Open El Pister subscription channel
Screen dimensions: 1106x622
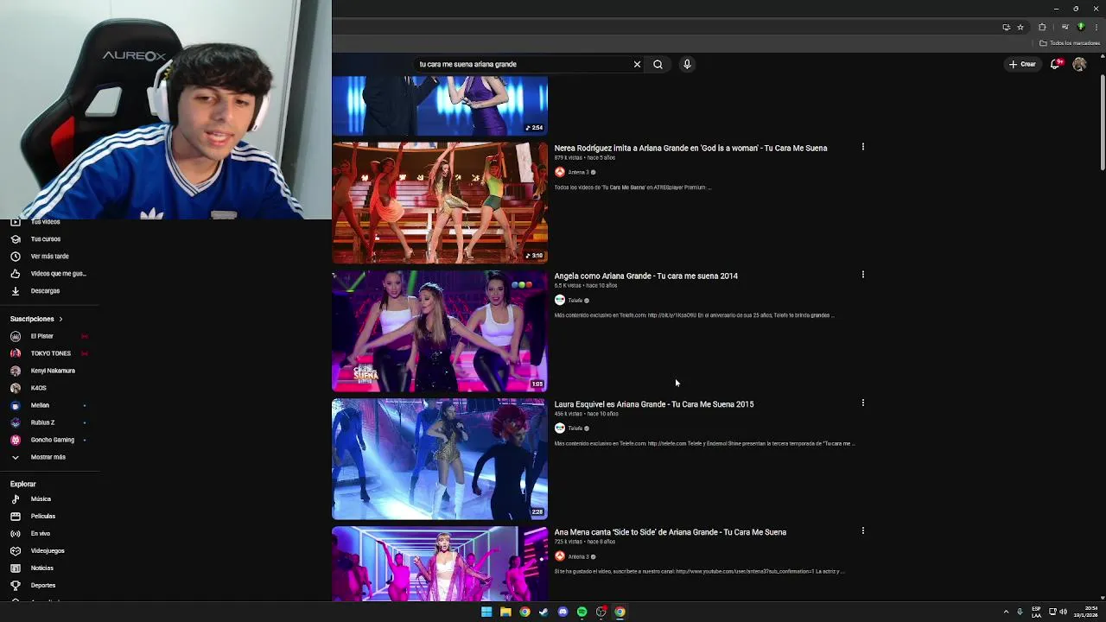coord(50,336)
